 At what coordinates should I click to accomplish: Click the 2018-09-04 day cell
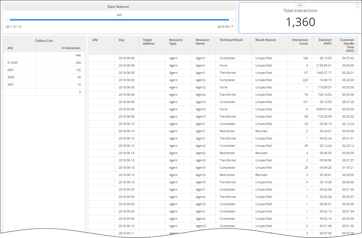127,204
